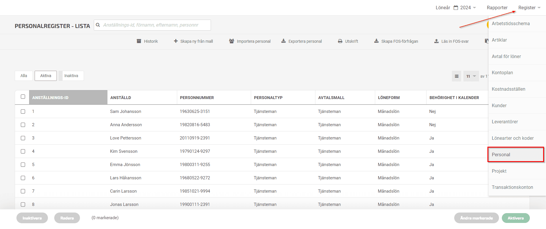Open the Rapporter link in top bar
Viewport: 546px width, 229px height.
(497, 8)
